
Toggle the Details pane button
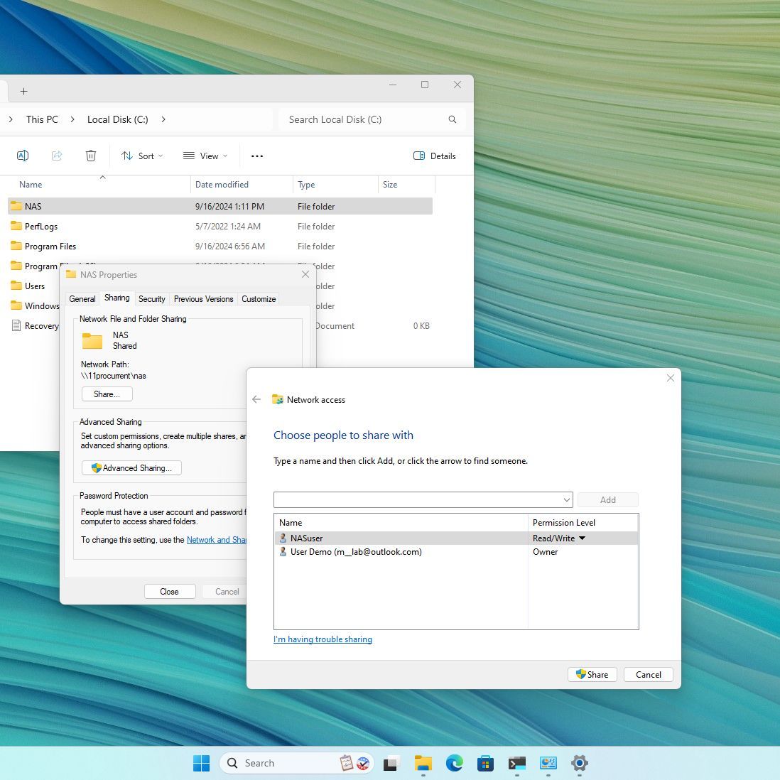click(x=435, y=156)
